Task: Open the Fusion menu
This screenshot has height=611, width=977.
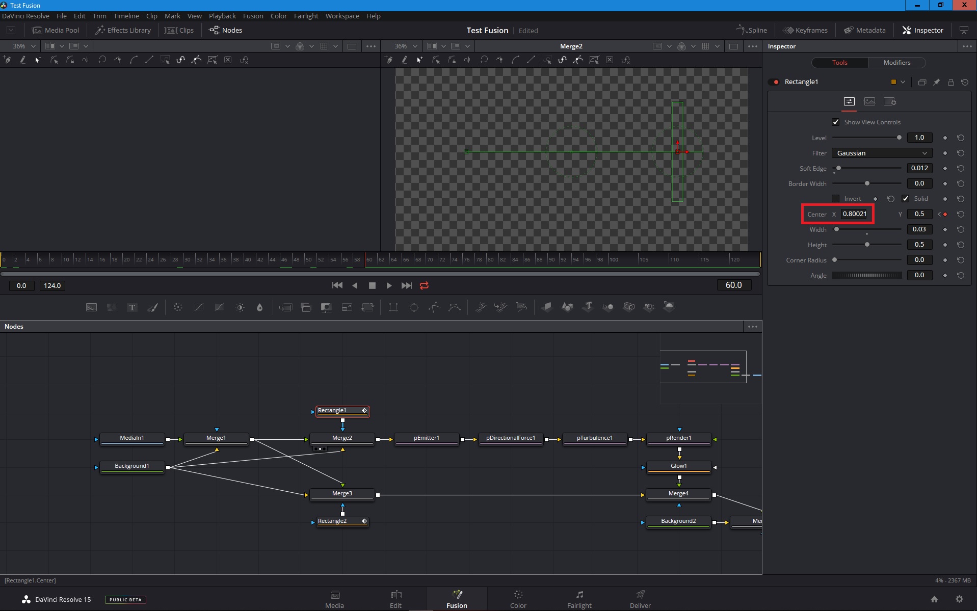Action: pyautogui.click(x=253, y=16)
